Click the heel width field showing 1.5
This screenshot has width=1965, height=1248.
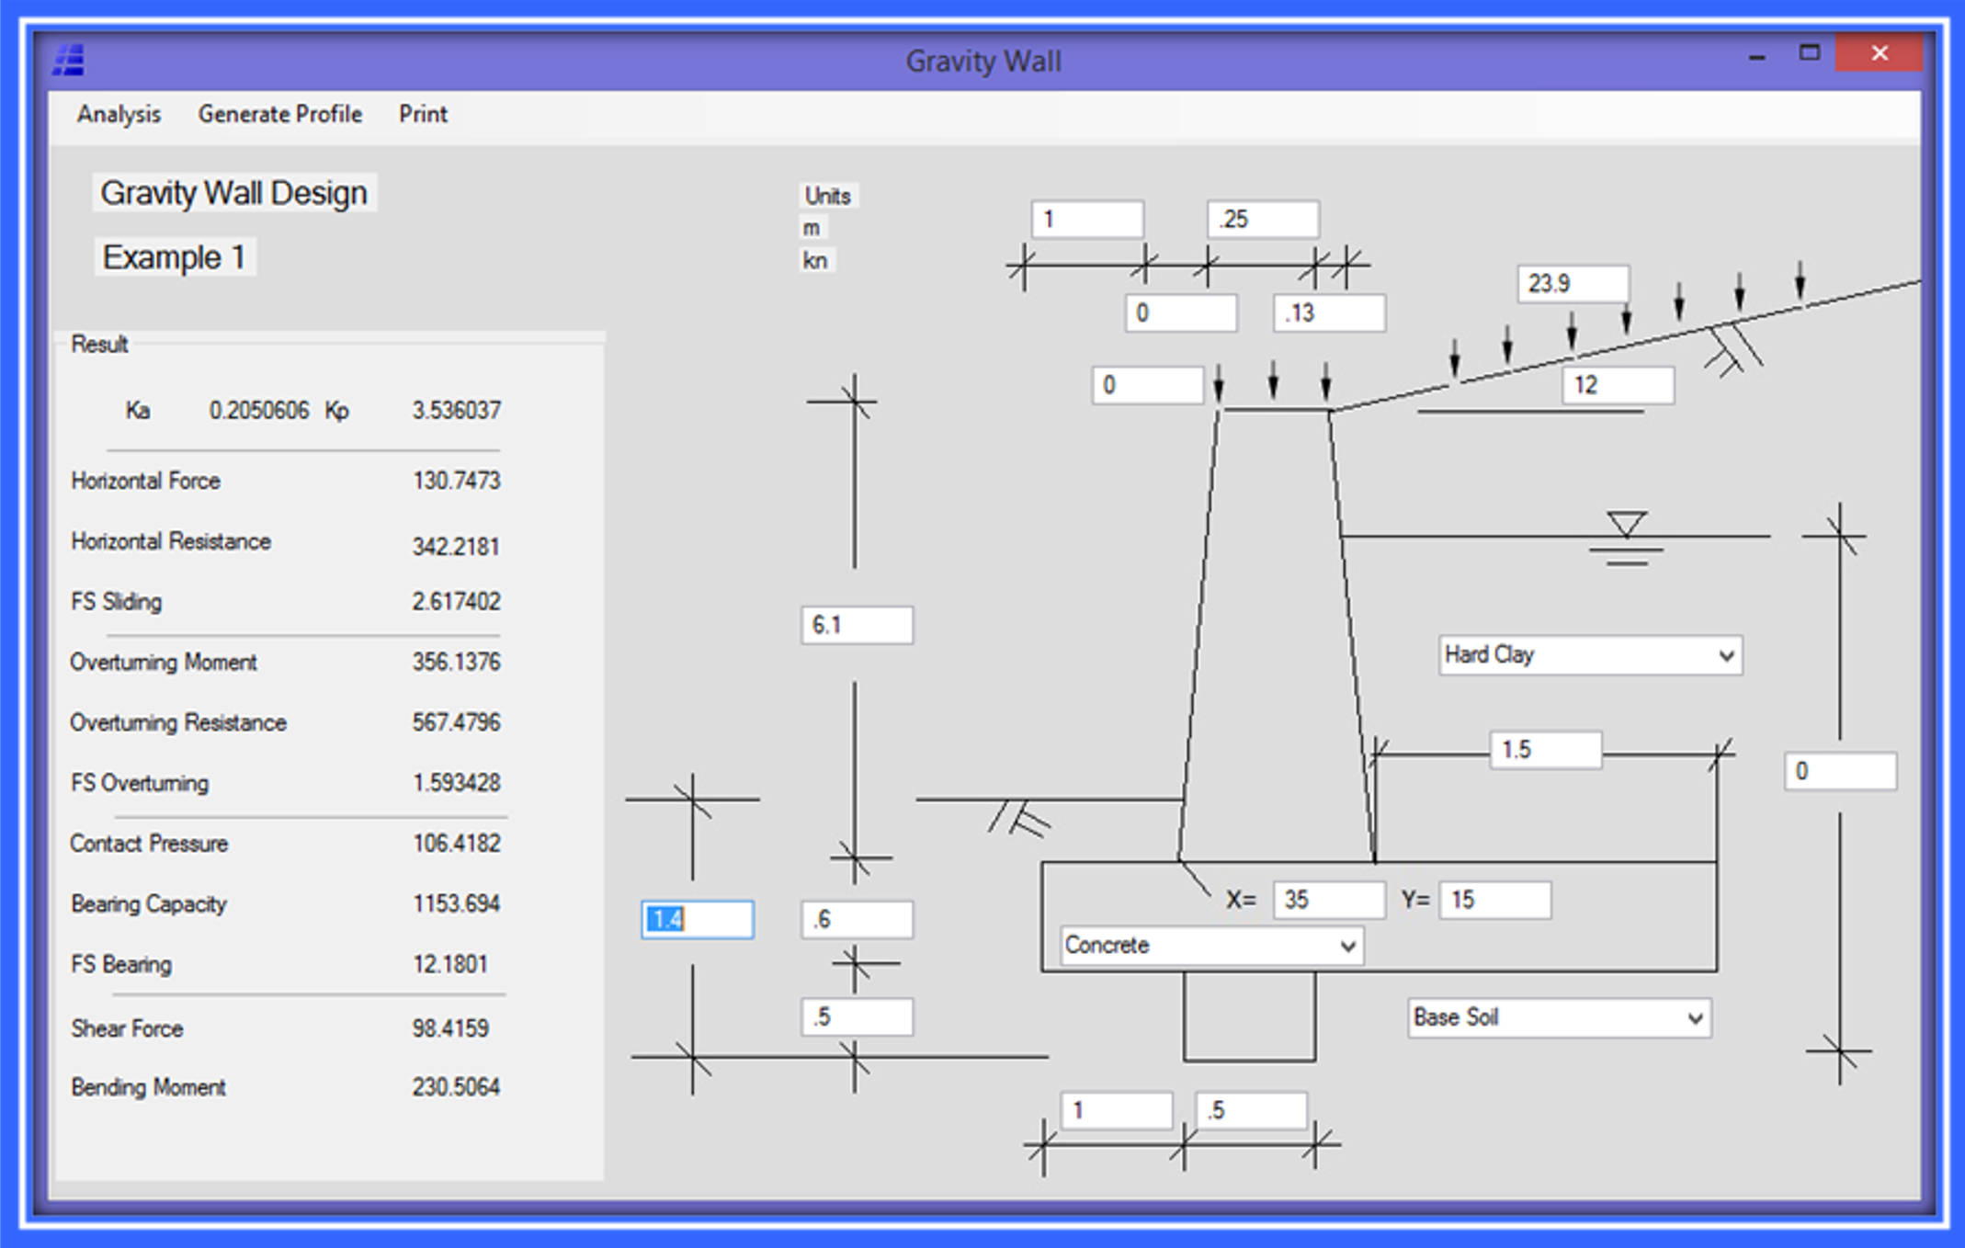[x=1545, y=749]
